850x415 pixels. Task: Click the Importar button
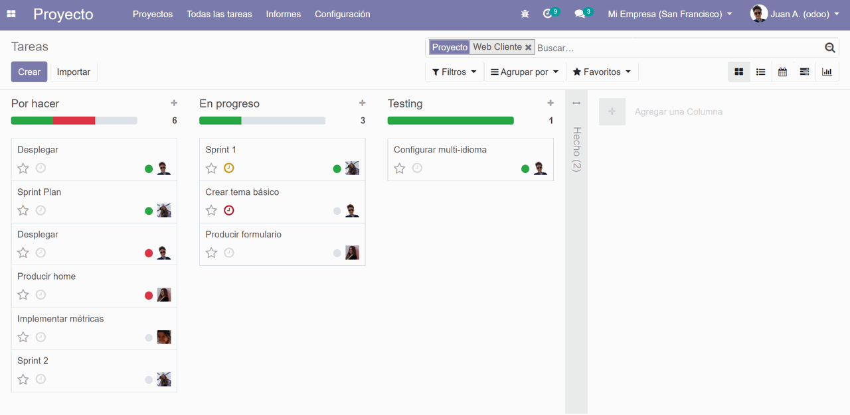click(x=73, y=72)
